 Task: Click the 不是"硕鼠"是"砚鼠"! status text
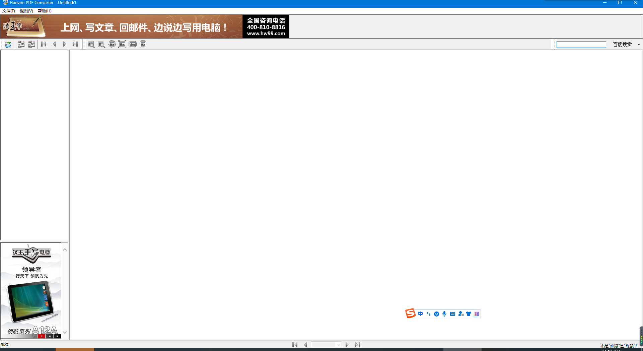click(619, 346)
